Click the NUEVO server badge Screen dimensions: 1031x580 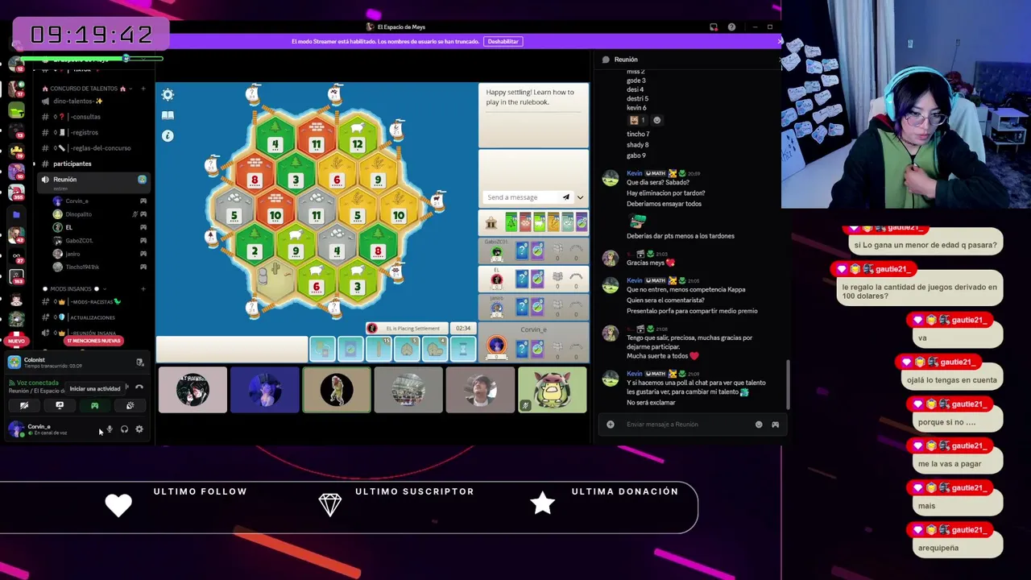click(16, 342)
